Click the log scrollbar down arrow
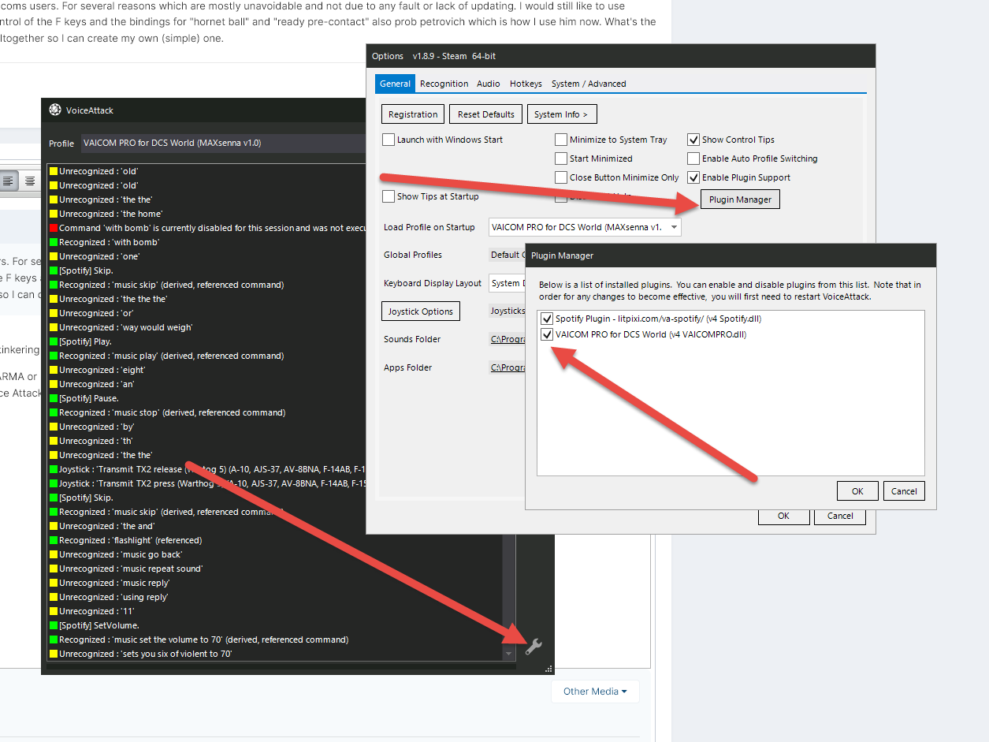Viewport: 989px width, 742px height. (508, 654)
